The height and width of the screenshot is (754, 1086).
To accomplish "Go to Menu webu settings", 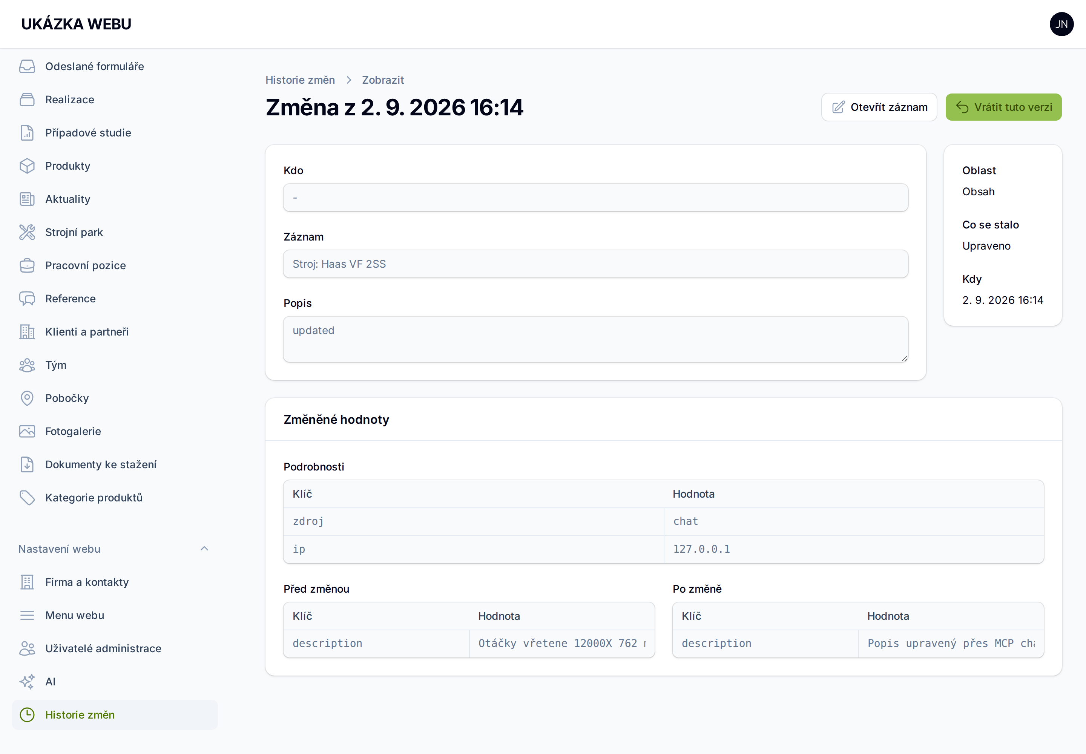I will (115, 615).
